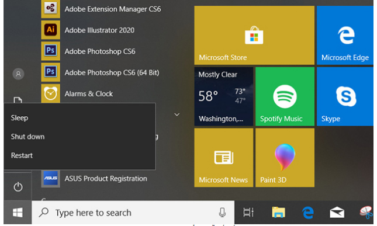
Task: Click the 'Adobe Photoshop CS6' label without 64 Bit
Action: [x=100, y=51]
